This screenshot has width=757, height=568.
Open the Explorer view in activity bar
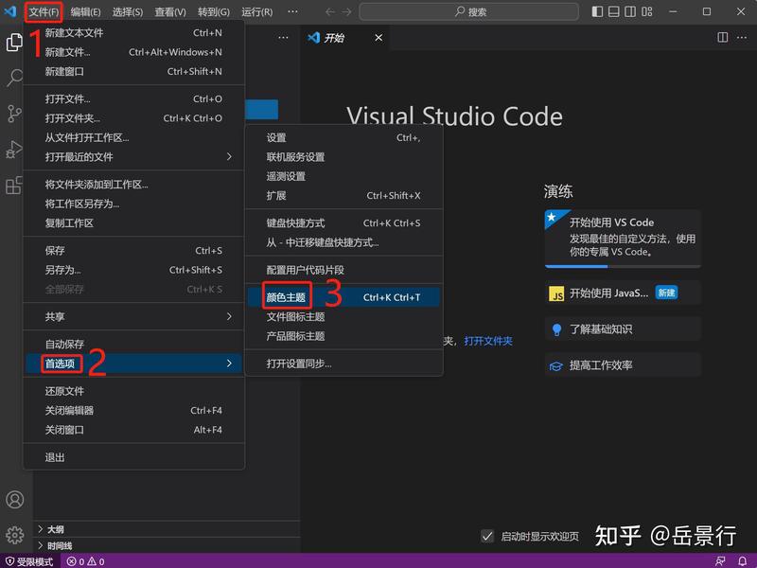14,43
